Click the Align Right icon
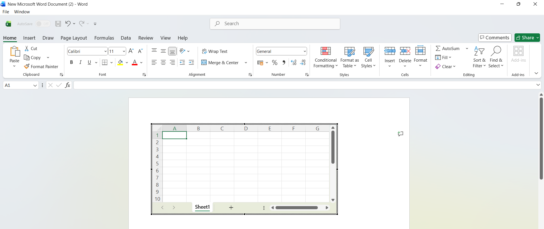This screenshot has height=229, width=544. tap(172, 62)
